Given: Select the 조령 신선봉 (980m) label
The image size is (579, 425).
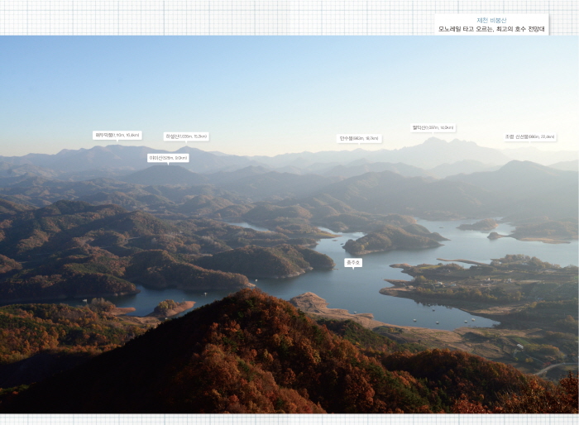Looking at the screenshot, I should (530, 136).
